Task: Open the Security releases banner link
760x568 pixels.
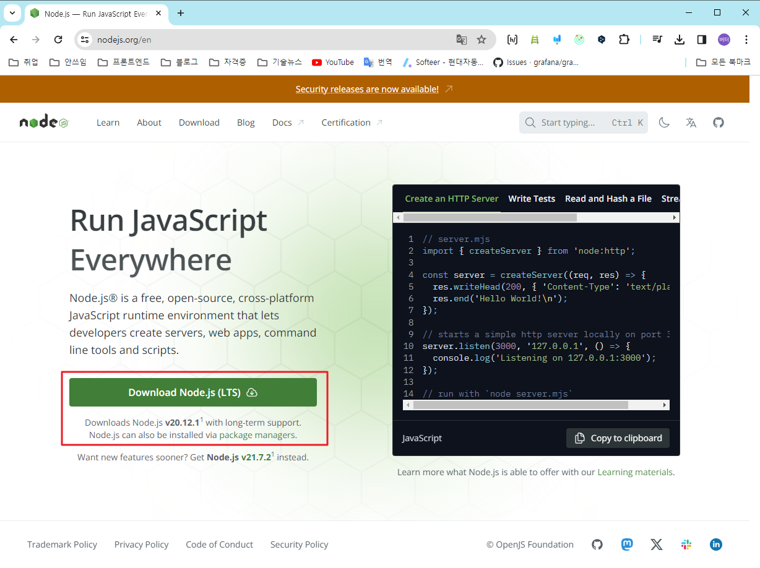Action: [367, 89]
